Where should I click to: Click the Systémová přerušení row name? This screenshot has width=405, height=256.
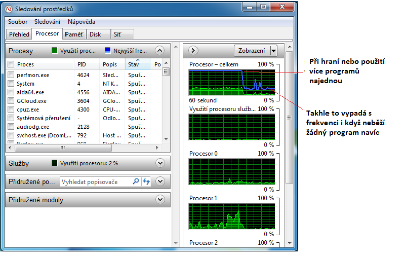(x=44, y=118)
